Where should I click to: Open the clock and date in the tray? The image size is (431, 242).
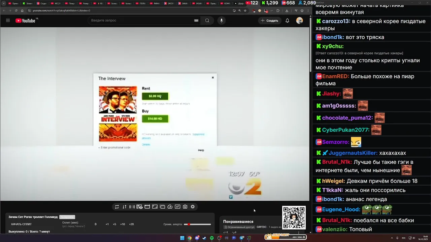coord(423,238)
